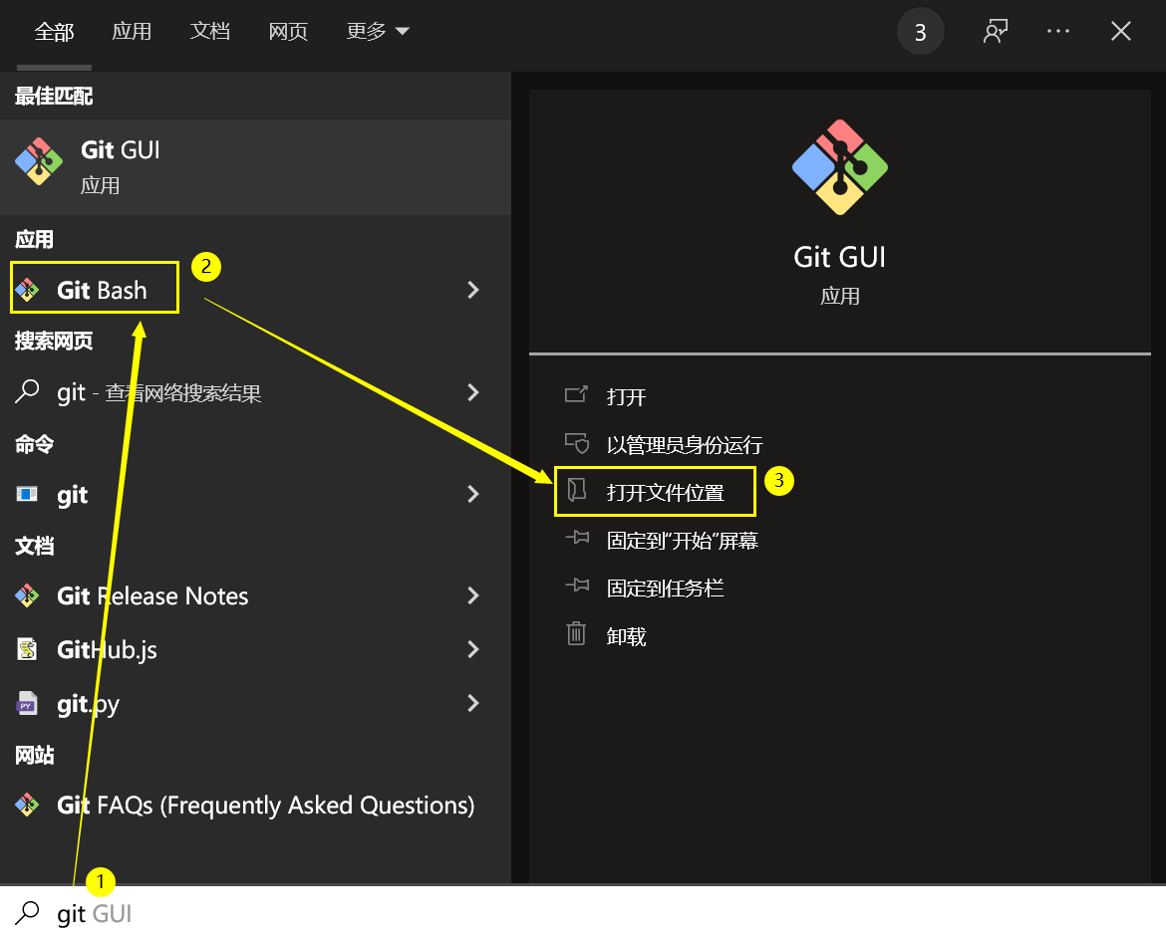1166x935 pixels.
Task: Switch to the 全部 tab
Action: (x=54, y=32)
